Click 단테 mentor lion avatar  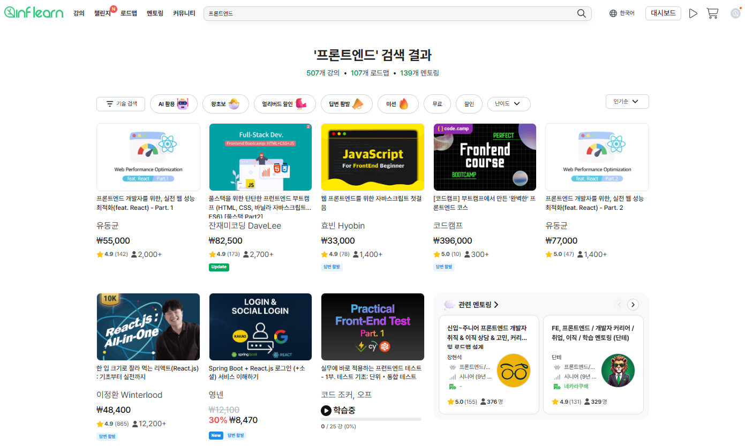pos(618,371)
